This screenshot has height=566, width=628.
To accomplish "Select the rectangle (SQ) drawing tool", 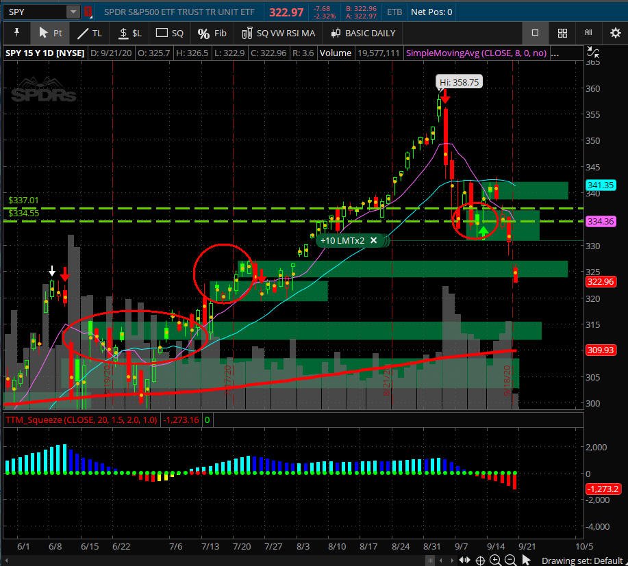I will (170, 33).
